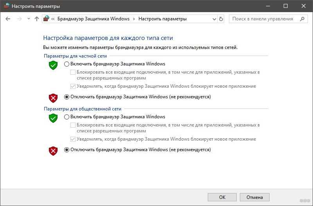313x206 pixels.
Task: Open Брандмауэр Защитника Windows breadcrumb
Action: pos(94,19)
